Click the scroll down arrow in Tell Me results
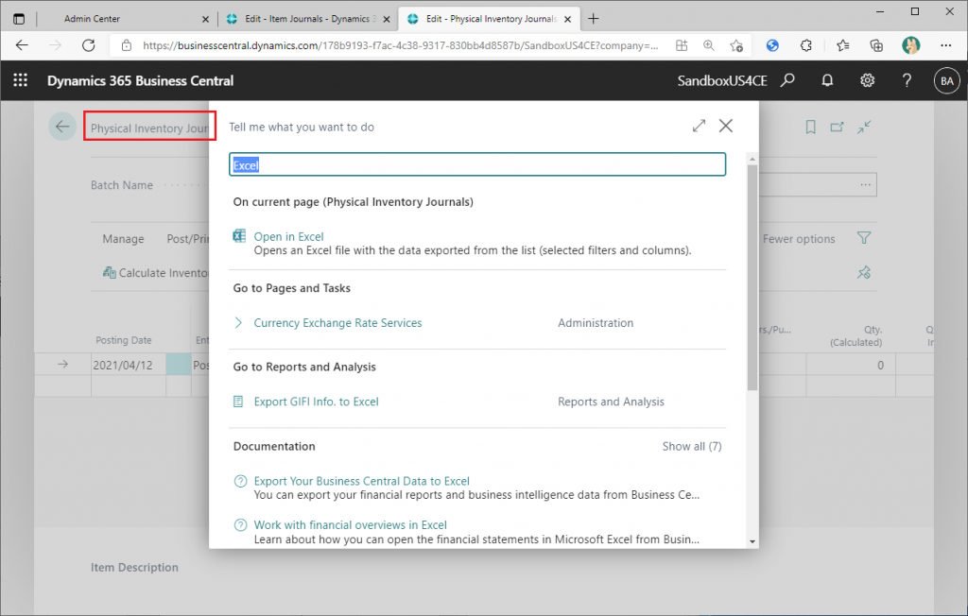The image size is (968, 616). tap(752, 541)
